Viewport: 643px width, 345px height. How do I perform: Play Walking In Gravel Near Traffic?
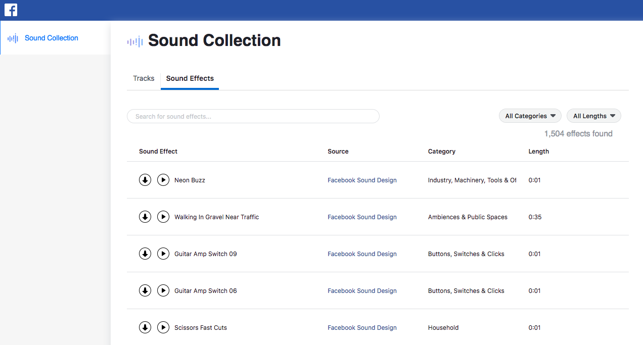[x=163, y=217]
